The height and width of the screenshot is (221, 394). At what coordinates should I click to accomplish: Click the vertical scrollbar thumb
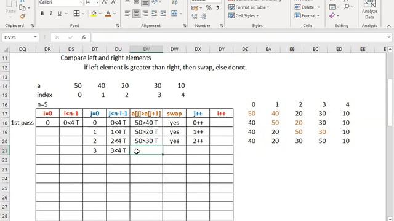(390, 103)
